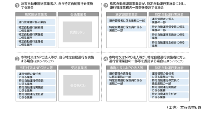The height and width of the screenshot is (113, 207).
Task: Click 市町村又はNPO法人等 column header in case 3
Action: click(36, 68)
